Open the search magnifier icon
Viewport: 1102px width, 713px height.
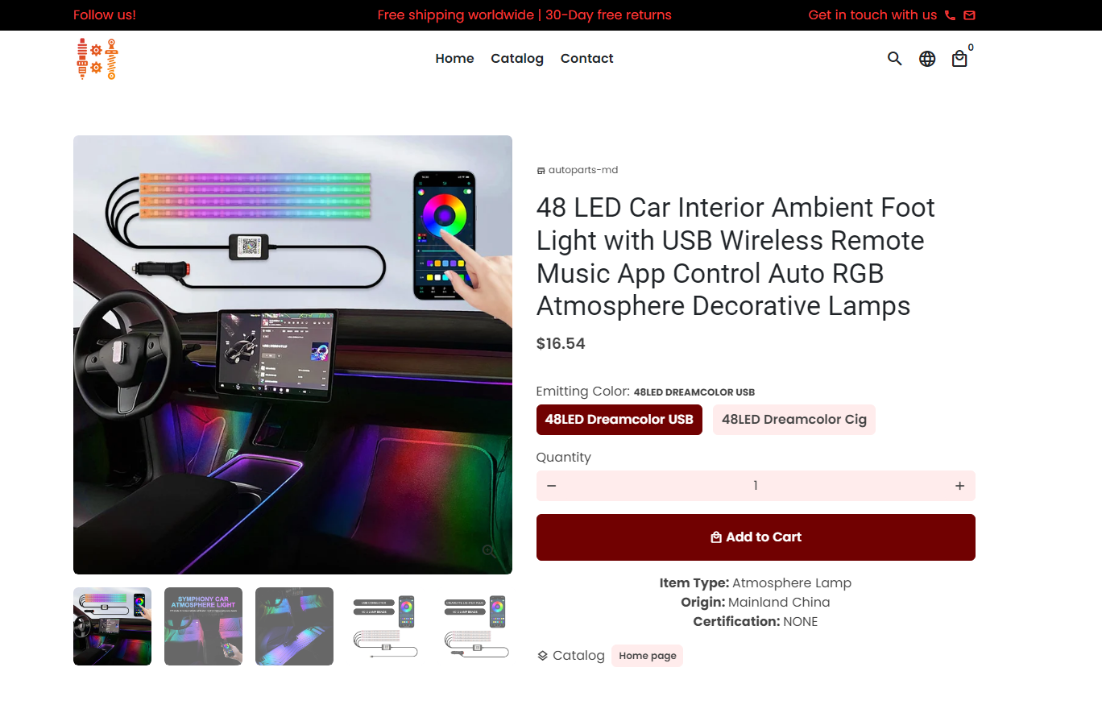click(x=894, y=59)
